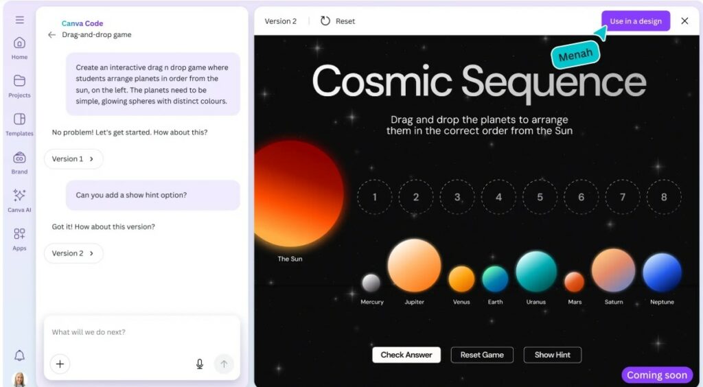Click the plus attachment button

coord(60,364)
